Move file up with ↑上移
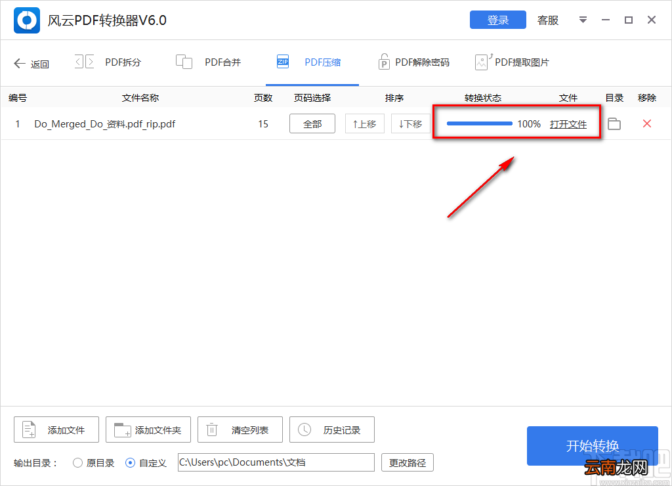 (x=365, y=123)
